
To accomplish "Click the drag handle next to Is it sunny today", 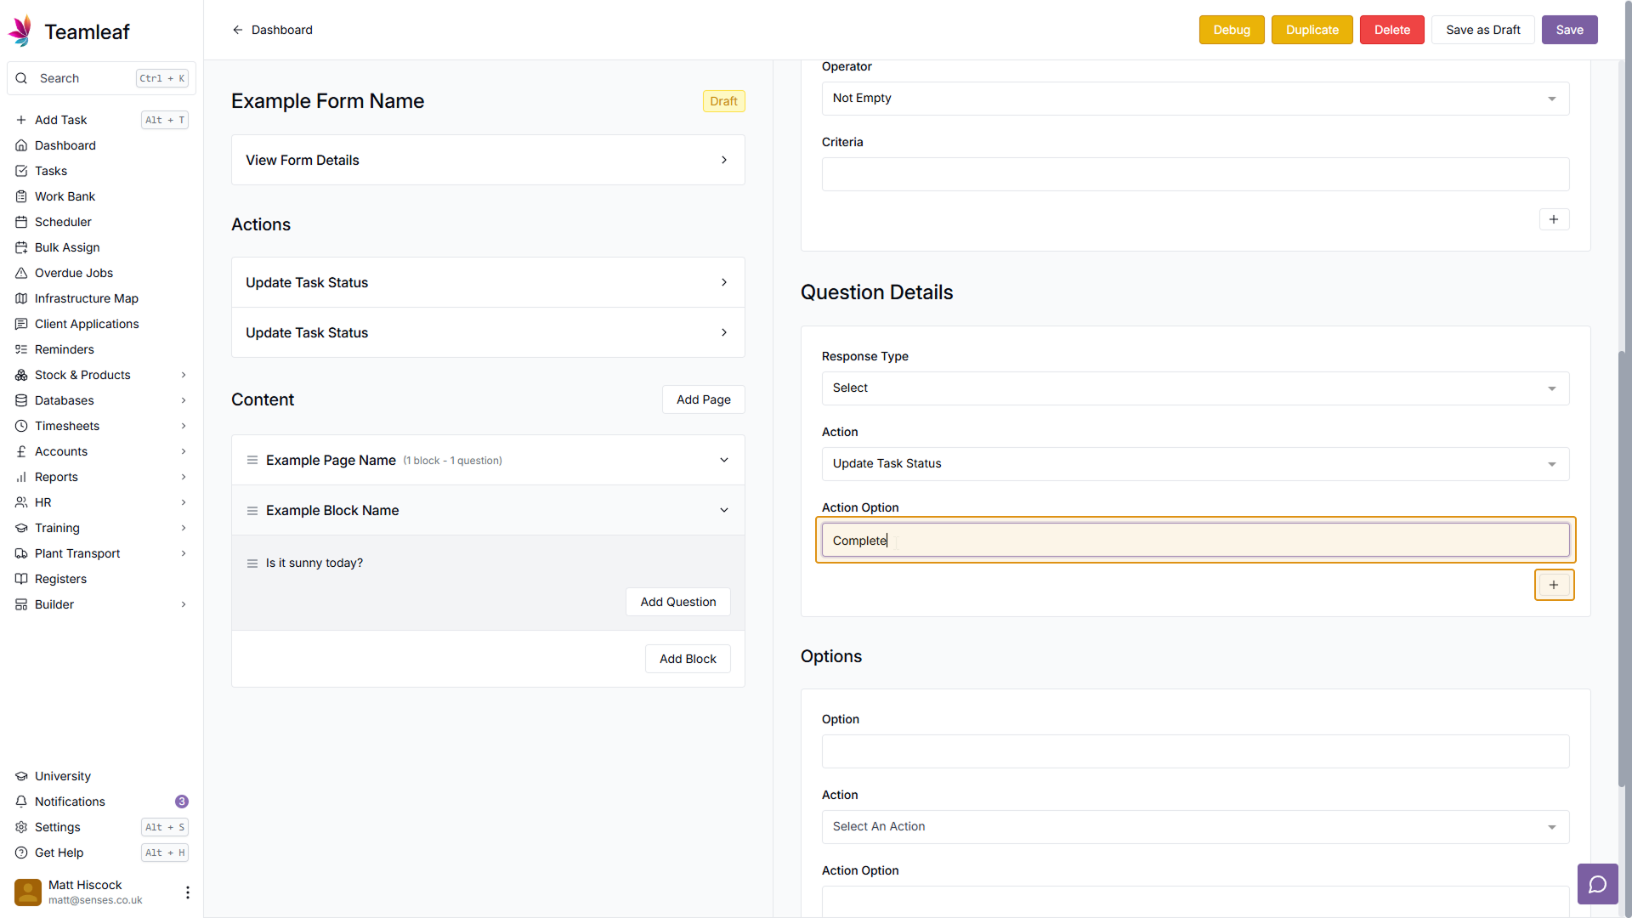I will pyautogui.click(x=252, y=564).
